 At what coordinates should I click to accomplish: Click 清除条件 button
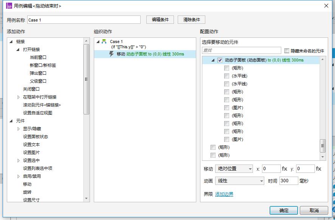click(x=191, y=20)
